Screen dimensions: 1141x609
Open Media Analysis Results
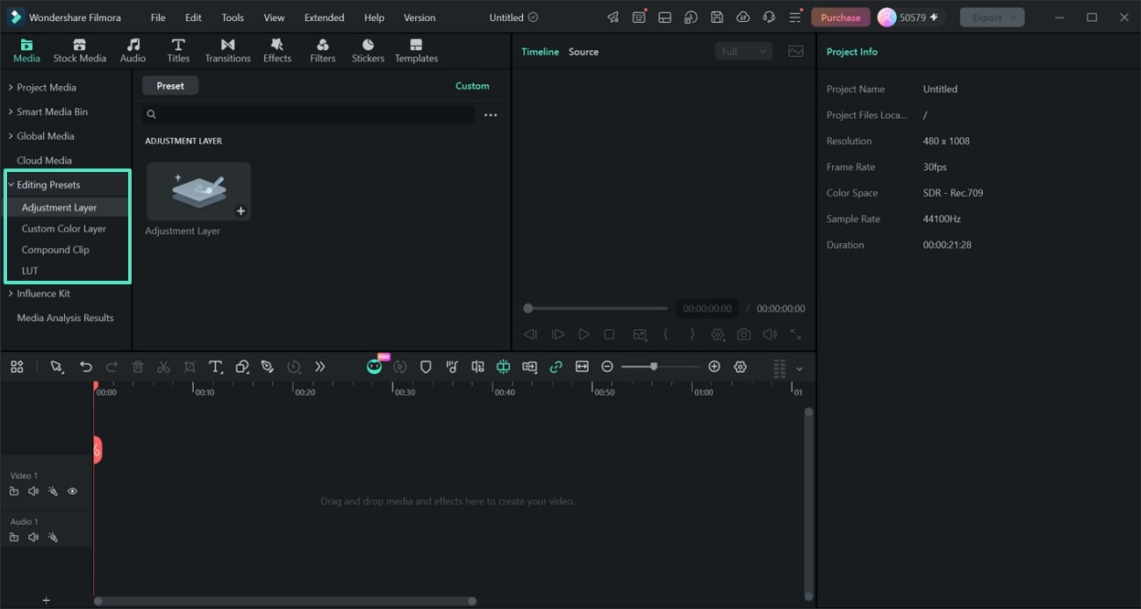point(65,319)
